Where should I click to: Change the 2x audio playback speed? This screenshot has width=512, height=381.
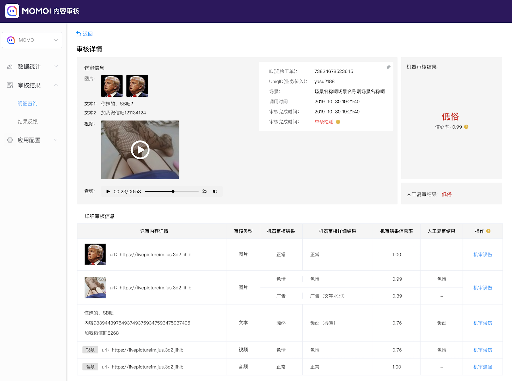(205, 191)
